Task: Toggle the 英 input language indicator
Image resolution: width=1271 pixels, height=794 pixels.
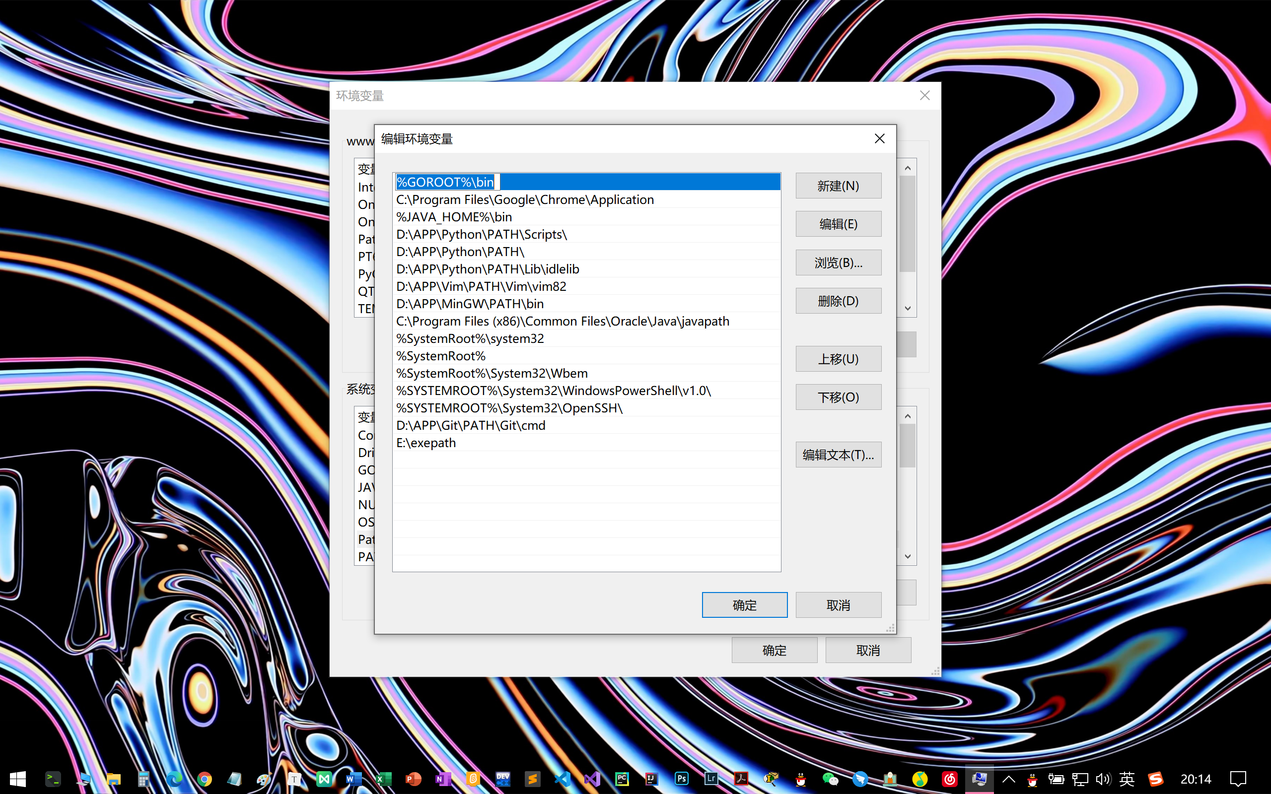Action: pos(1127,779)
